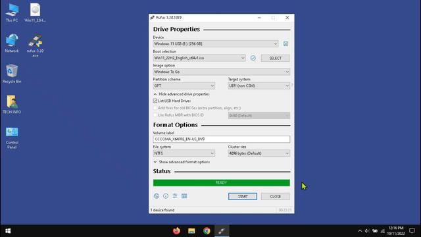Open the notification center icon
Viewport: 421px width, 237px height.
412,231
